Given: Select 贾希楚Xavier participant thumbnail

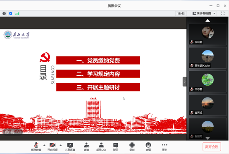Looking at the screenshot, I should point(208,58).
